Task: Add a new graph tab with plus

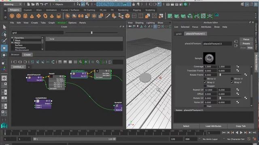Action: point(29,67)
